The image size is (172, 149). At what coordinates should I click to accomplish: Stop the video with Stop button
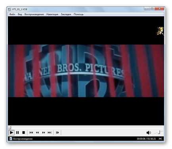(x=23, y=132)
